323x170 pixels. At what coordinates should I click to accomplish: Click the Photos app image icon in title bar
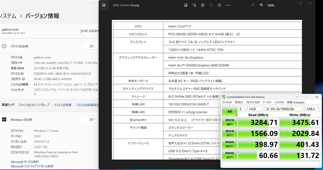click(103, 5)
